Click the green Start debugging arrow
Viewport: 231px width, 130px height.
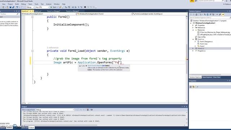pos(51,7)
